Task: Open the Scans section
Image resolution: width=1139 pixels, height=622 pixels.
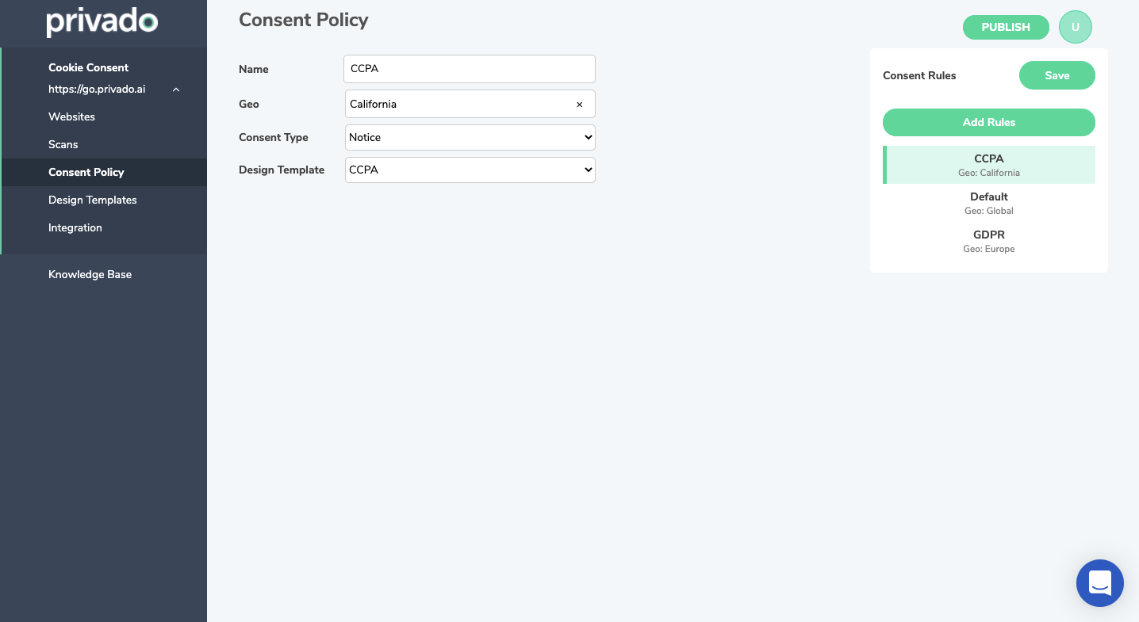Action: pos(63,144)
